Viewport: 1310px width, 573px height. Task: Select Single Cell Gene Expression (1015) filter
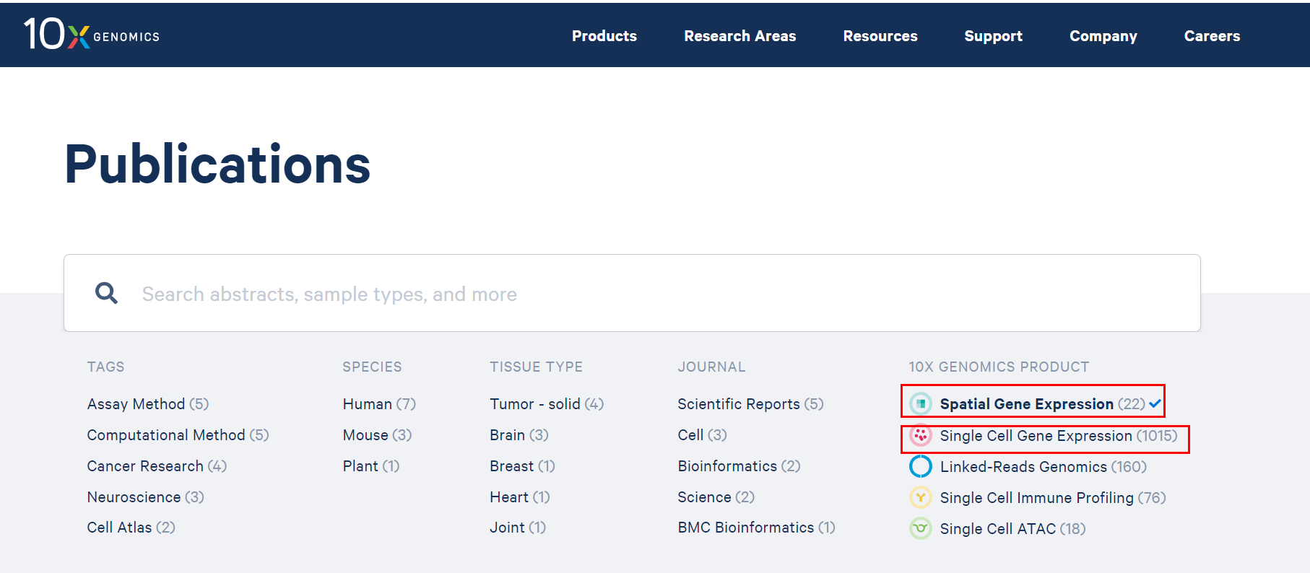(1058, 436)
